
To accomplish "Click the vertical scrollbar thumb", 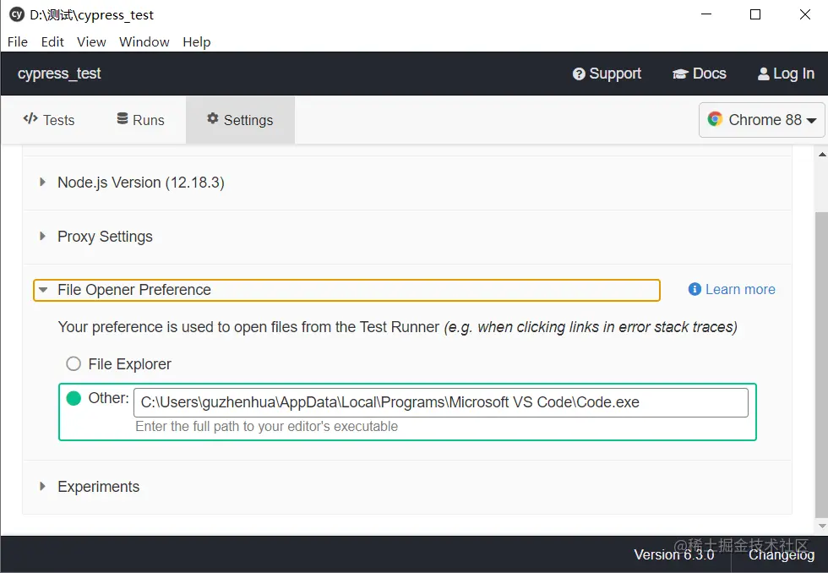I will (821, 364).
